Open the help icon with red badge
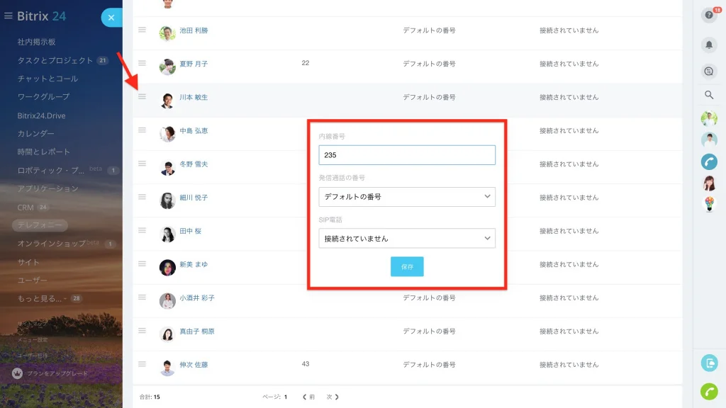Viewport: 726px width, 408px height. point(709,15)
